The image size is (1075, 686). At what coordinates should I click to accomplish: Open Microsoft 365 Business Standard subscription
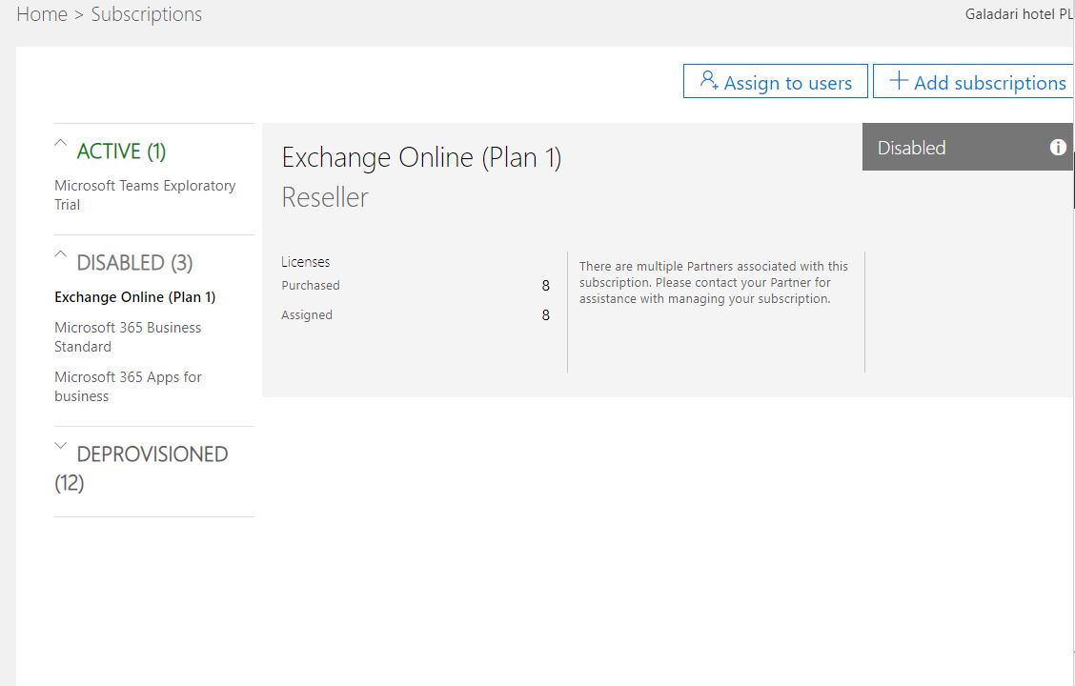tap(128, 337)
